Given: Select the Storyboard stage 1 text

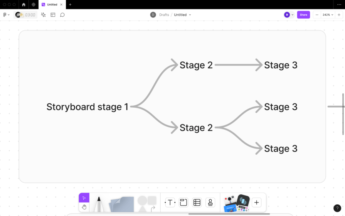Looking at the screenshot, I should [88, 107].
